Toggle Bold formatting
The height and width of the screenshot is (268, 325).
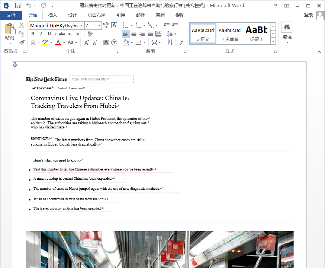33,34
